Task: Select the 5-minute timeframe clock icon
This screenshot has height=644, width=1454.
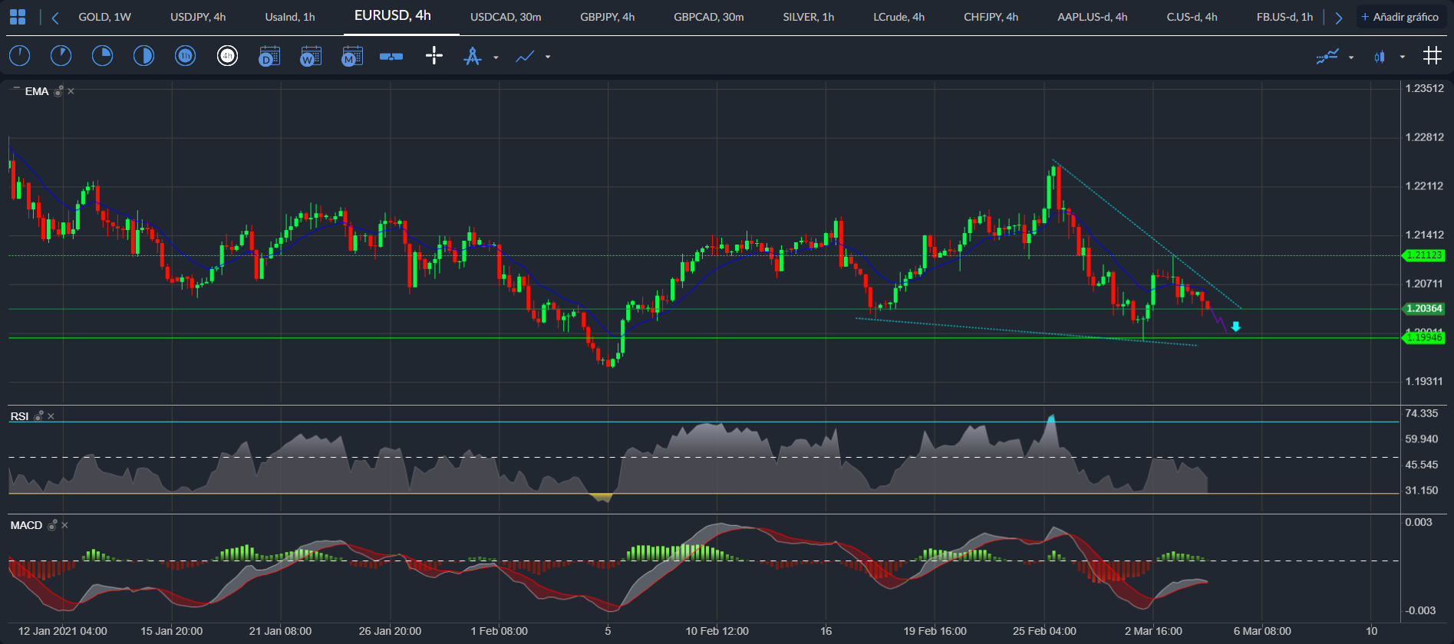Action: pyautogui.click(x=61, y=56)
